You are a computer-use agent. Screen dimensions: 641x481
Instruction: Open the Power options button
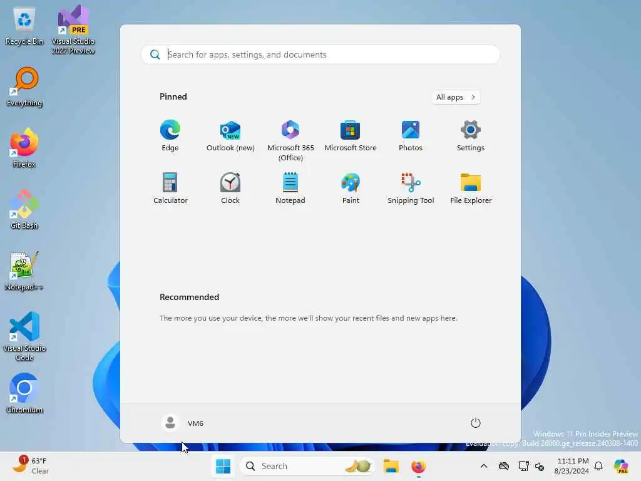[x=475, y=423]
